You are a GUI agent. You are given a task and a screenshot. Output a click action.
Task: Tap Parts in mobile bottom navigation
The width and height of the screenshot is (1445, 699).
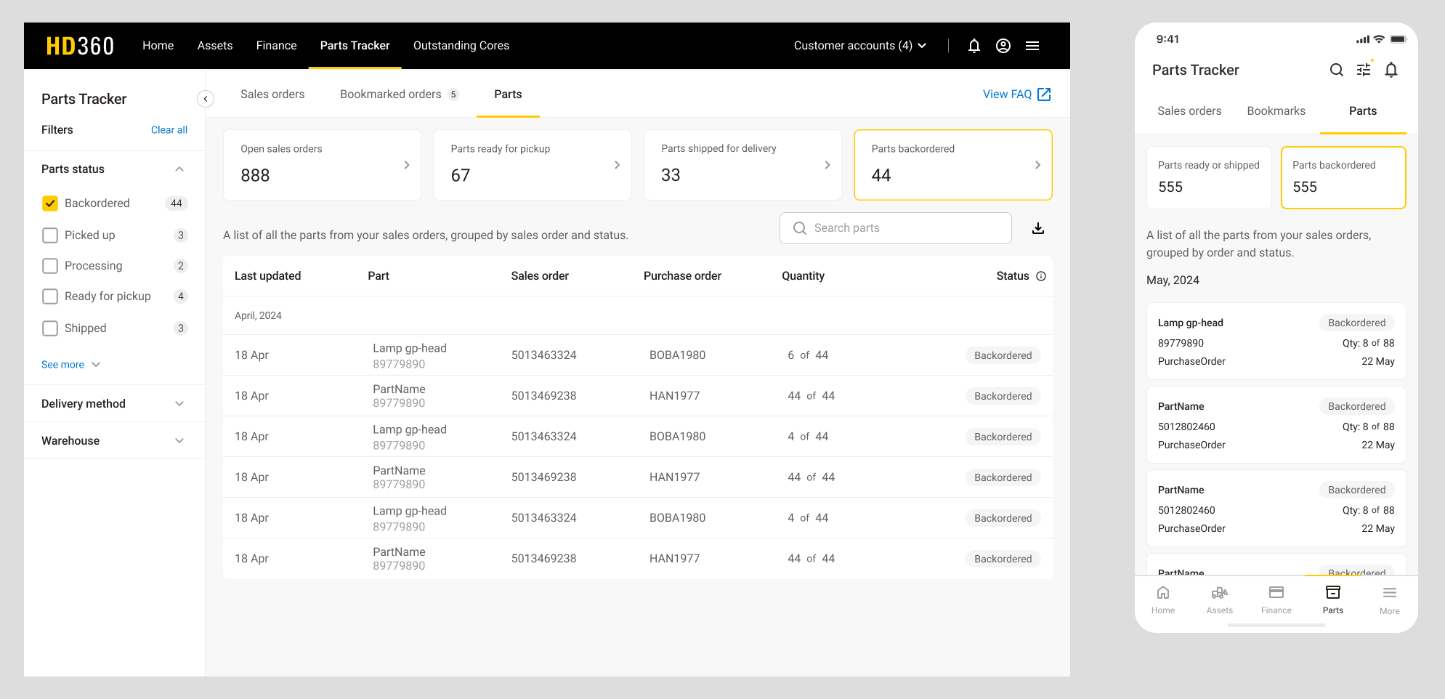pyautogui.click(x=1333, y=600)
